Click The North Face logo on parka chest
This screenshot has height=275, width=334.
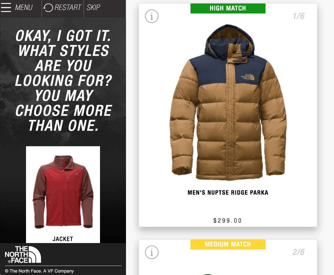pyautogui.click(x=247, y=77)
